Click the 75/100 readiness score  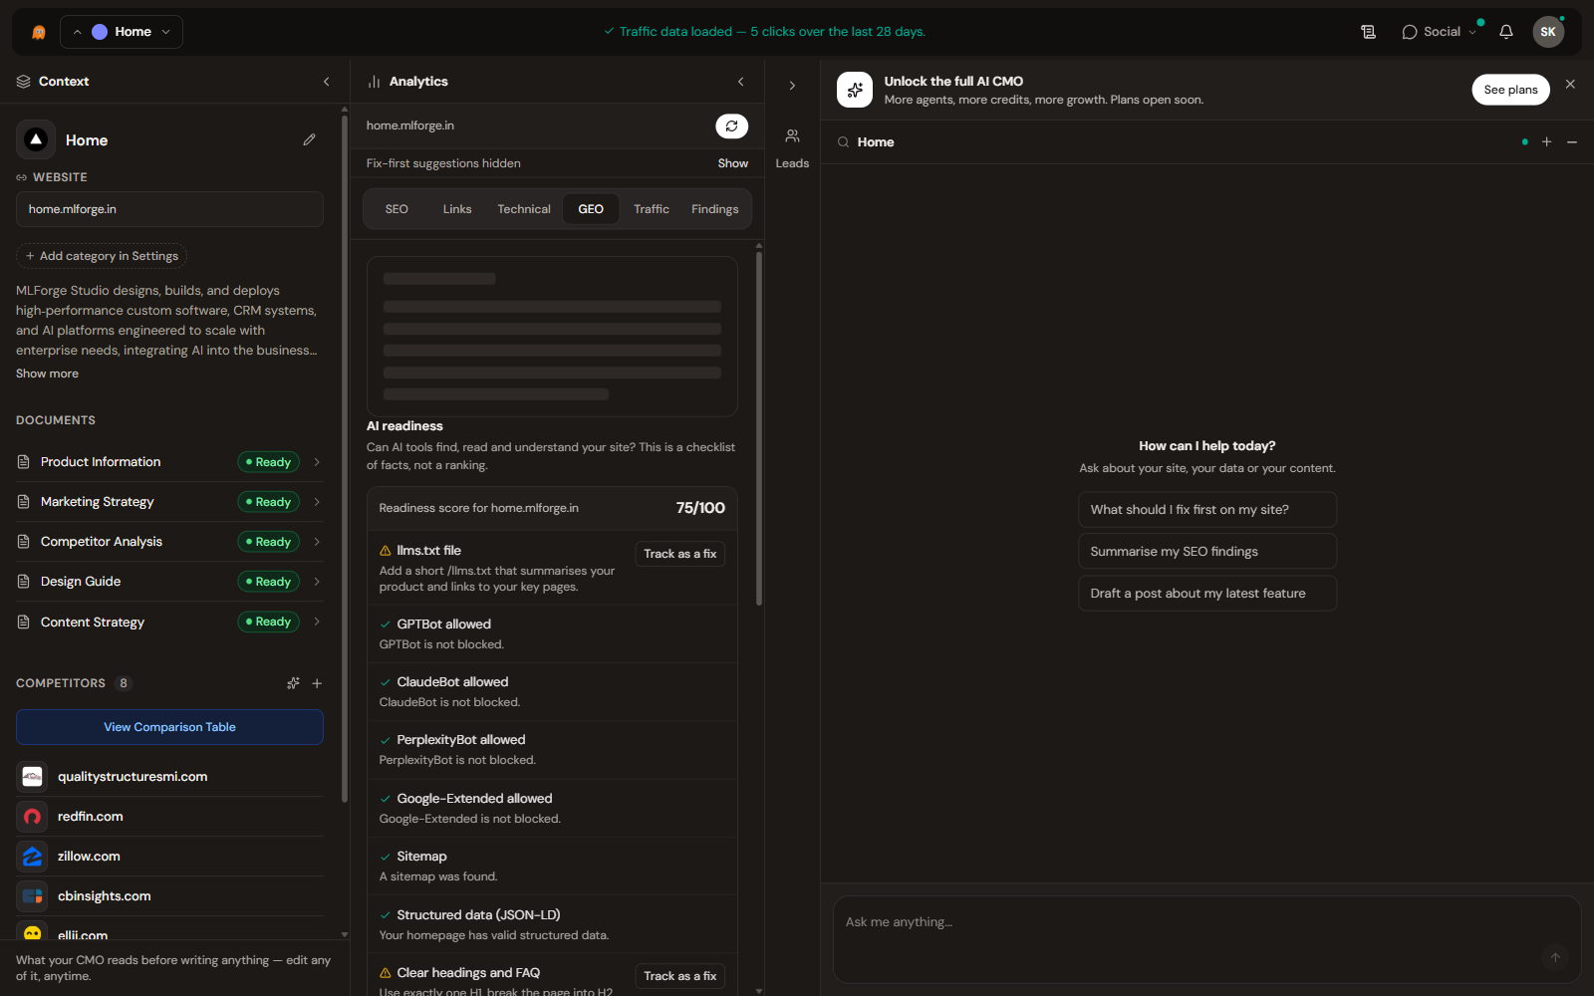pos(700,508)
